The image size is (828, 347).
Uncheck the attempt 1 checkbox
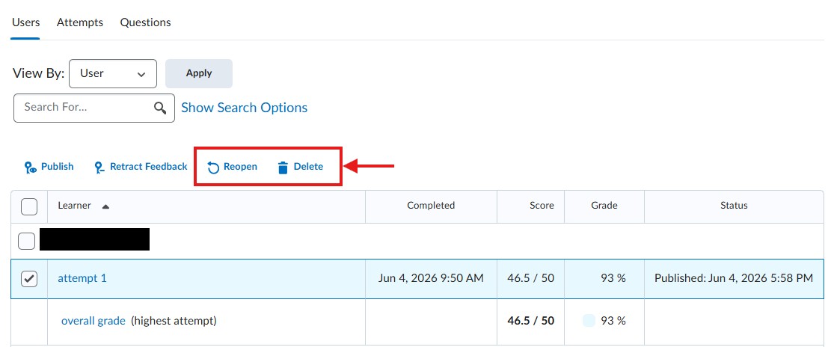pyautogui.click(x=29, y=278)
